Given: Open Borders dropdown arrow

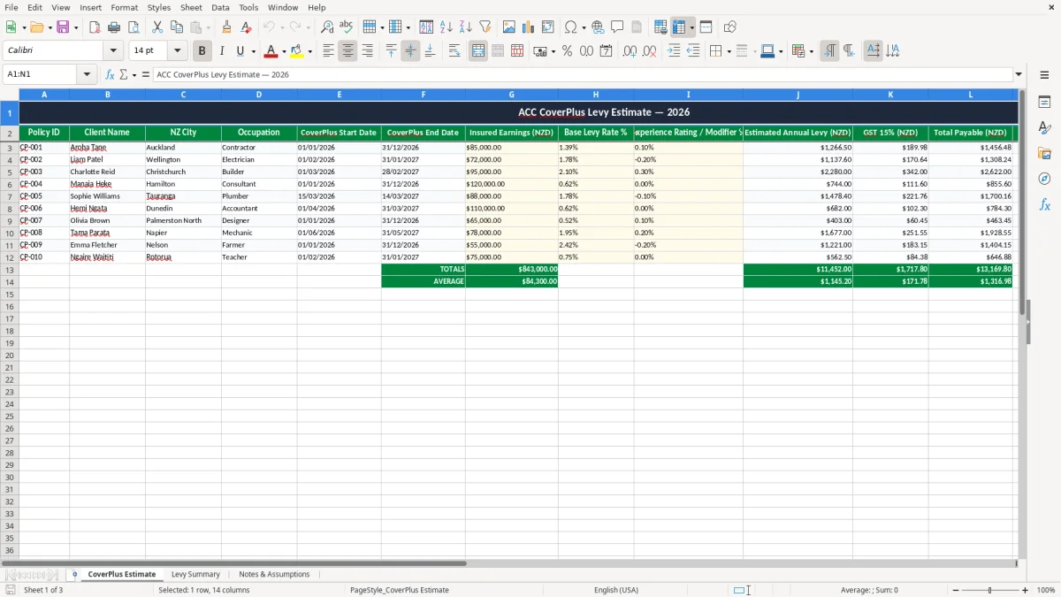Looking at the screenshot, I should point(729,51).
